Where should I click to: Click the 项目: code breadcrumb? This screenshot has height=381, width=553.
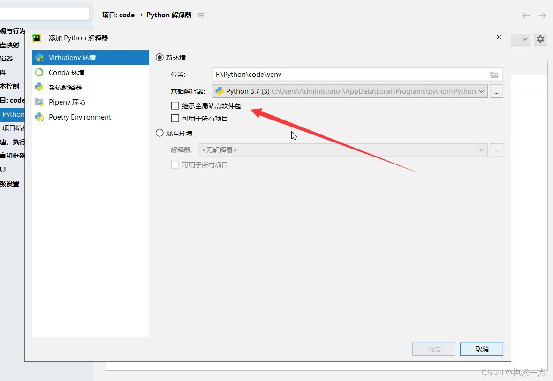(119, 15)
